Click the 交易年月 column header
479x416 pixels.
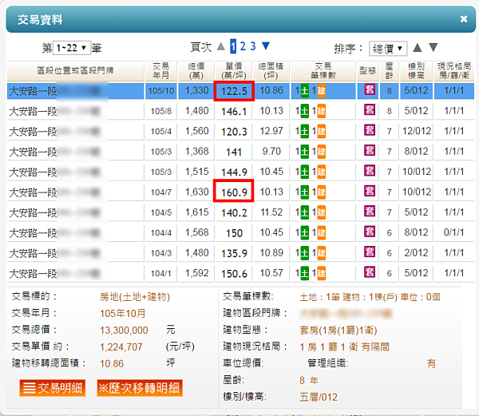click(161, 70)
